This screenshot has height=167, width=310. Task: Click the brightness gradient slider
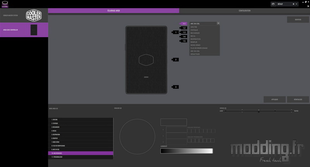click(x=187, y=151)
